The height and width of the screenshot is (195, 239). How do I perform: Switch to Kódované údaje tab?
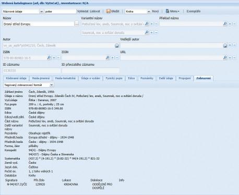16,78
